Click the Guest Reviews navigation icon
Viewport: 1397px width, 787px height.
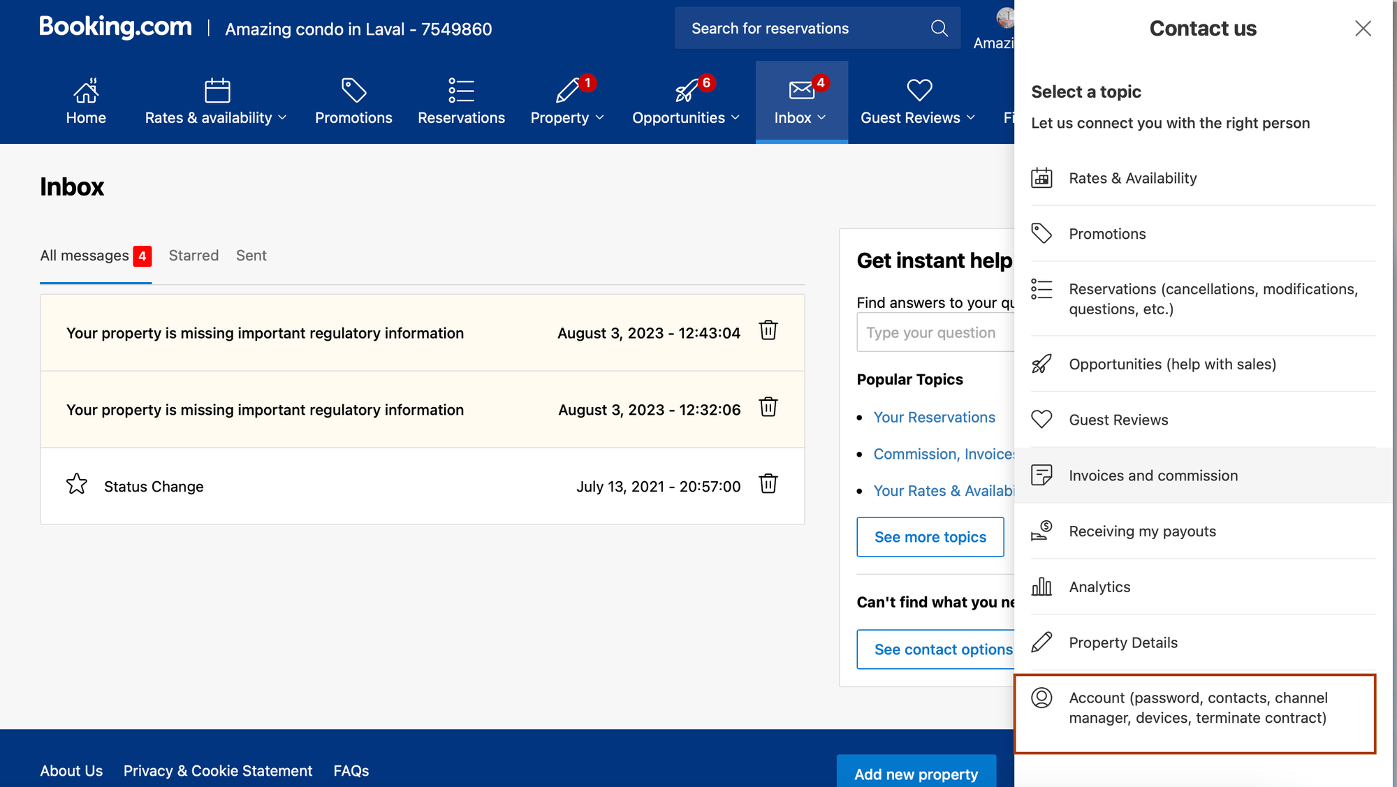point(917,88)
